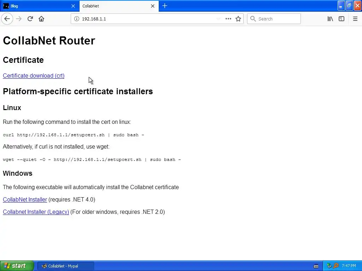Click the CollabNet Router heading
Screen dimensions: 362x271
tap(49, 41)
